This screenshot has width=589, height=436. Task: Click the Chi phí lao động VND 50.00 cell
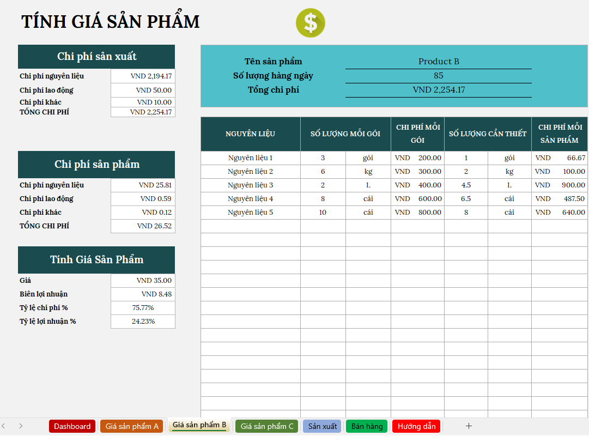[x=143, y=90]
